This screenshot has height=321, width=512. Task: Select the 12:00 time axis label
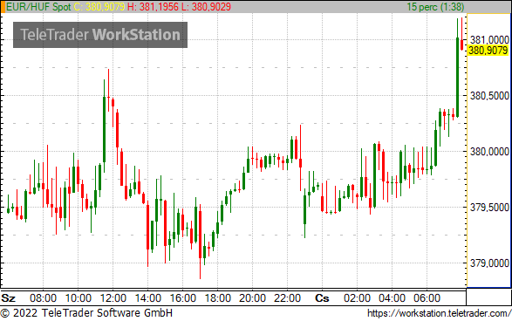113,298
